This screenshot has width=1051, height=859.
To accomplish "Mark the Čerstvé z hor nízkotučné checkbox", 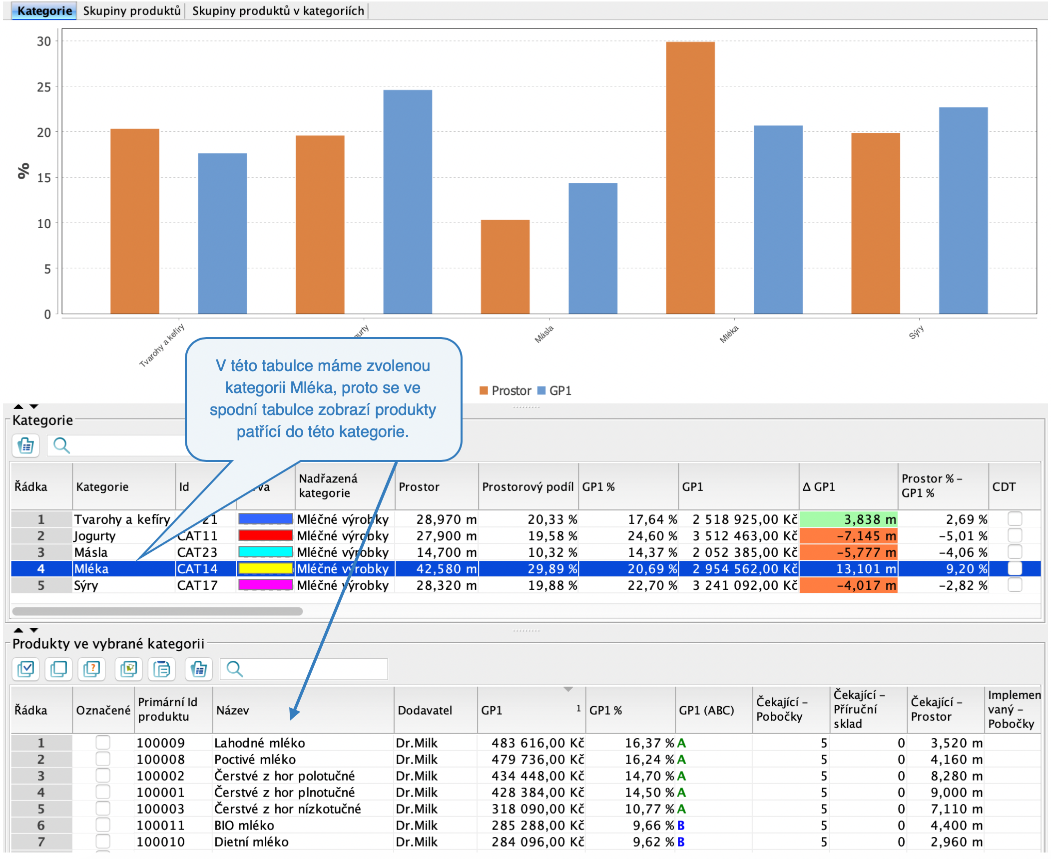I will click(x=103, y=809).
